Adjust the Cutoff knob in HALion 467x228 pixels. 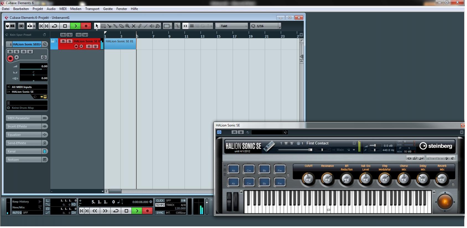pos(308,179)
